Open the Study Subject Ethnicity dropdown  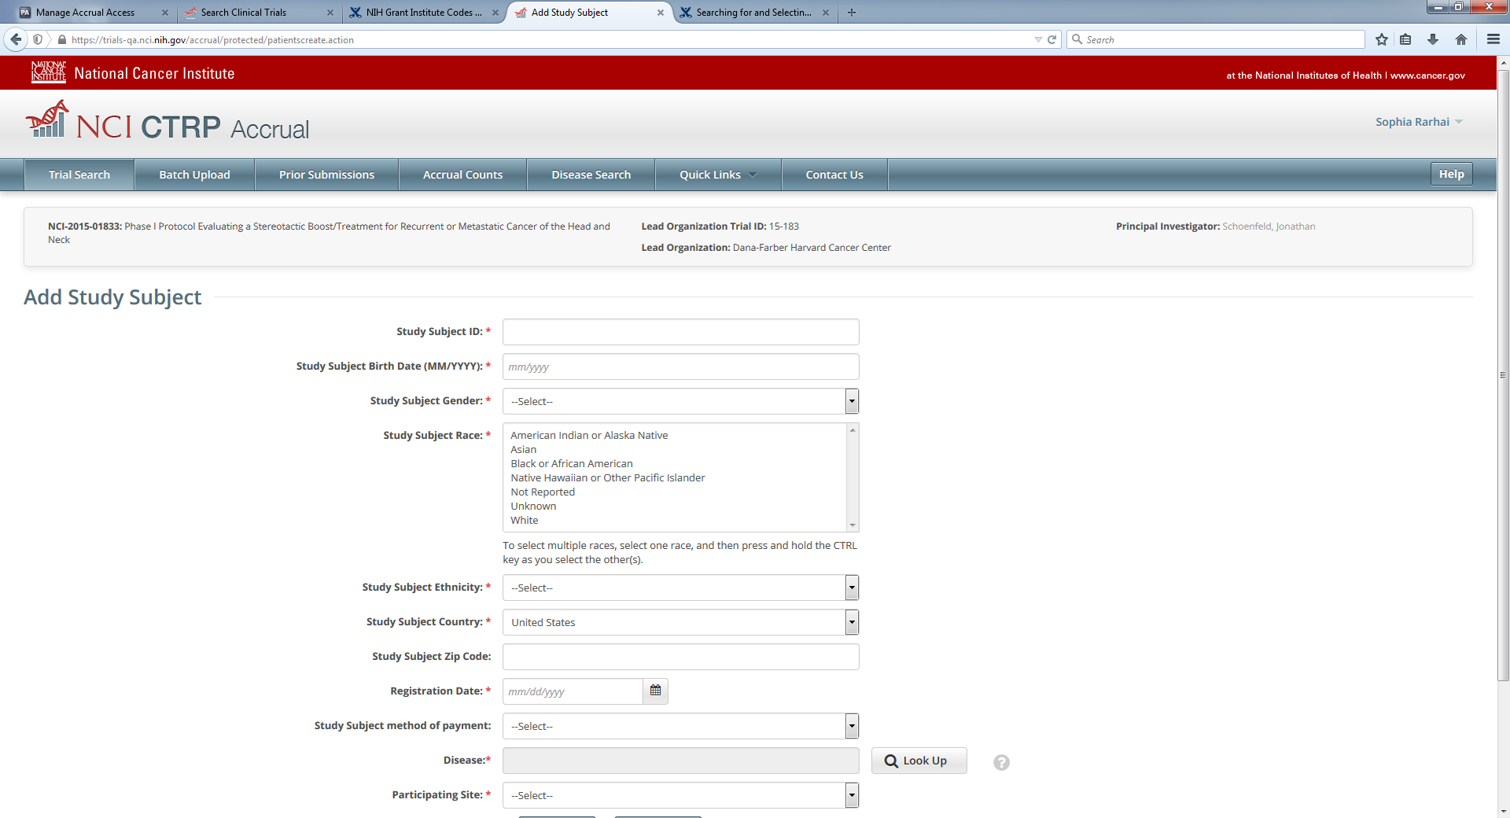(x=680, y=588)
